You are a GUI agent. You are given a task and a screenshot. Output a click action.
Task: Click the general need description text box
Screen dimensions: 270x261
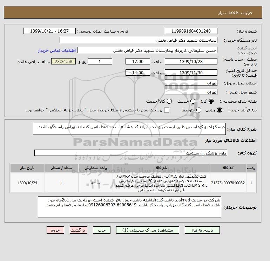tap(129, 129)
